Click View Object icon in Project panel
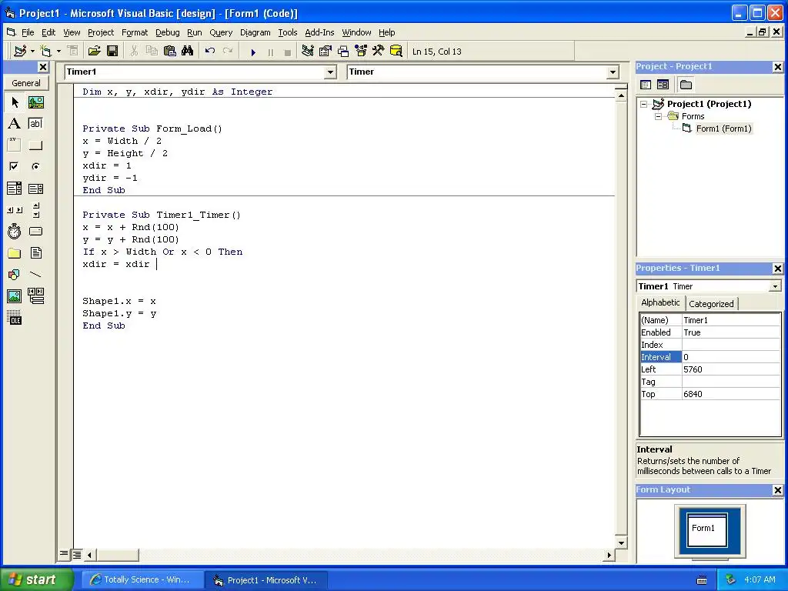788x591 pixels. (663, 85)
